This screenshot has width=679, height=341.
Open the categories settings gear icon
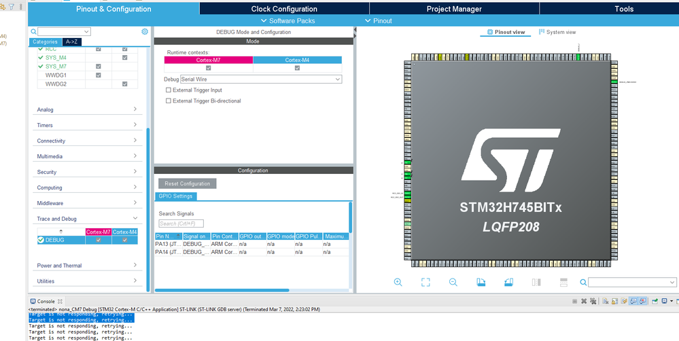coord(145,32)
